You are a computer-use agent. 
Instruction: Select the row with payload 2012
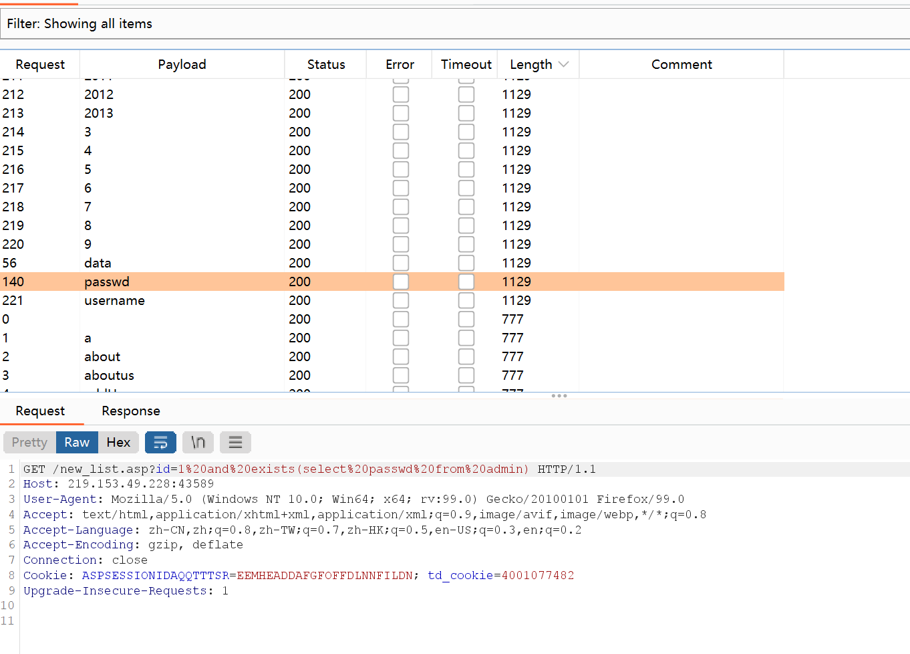point(392,94)
